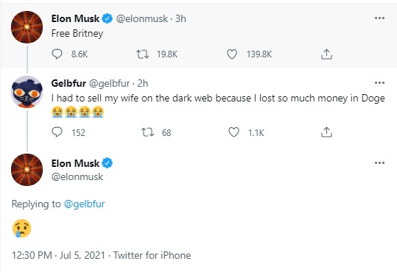Like Gelbfur's tweet with 1.1K likes
Screen dimensions: 397x272
pos(233,132)
